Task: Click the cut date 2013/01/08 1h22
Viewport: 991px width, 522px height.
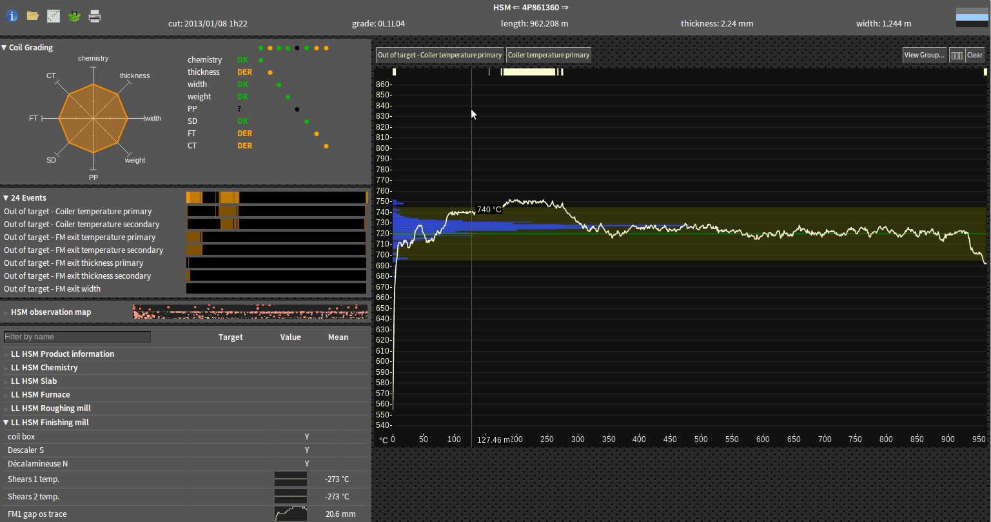Action: click(208, 24)
